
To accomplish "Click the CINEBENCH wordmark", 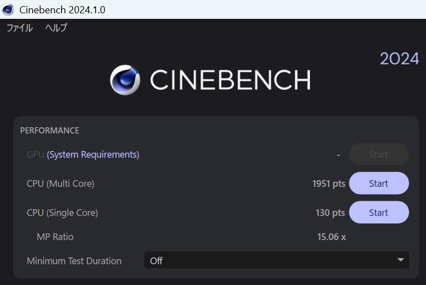I will (230, 79).
